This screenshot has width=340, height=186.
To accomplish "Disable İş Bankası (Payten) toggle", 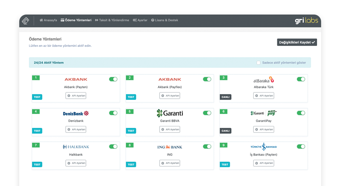I will (x=301, y=147).
